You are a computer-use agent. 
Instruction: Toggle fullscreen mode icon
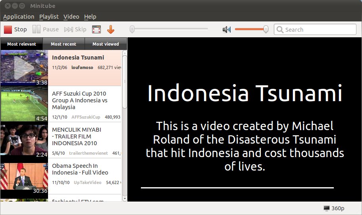tap(96, 29)
